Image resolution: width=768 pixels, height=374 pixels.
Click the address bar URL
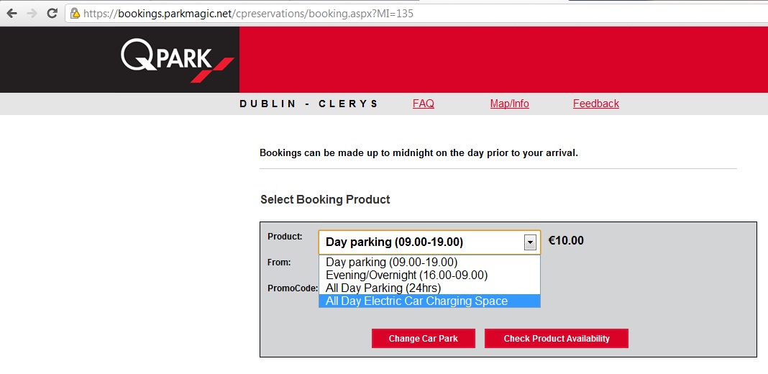tap(248, 13)
